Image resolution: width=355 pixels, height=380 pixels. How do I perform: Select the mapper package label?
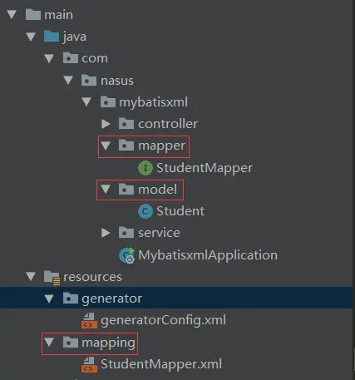pyautogui.click(x=161, y=146)
